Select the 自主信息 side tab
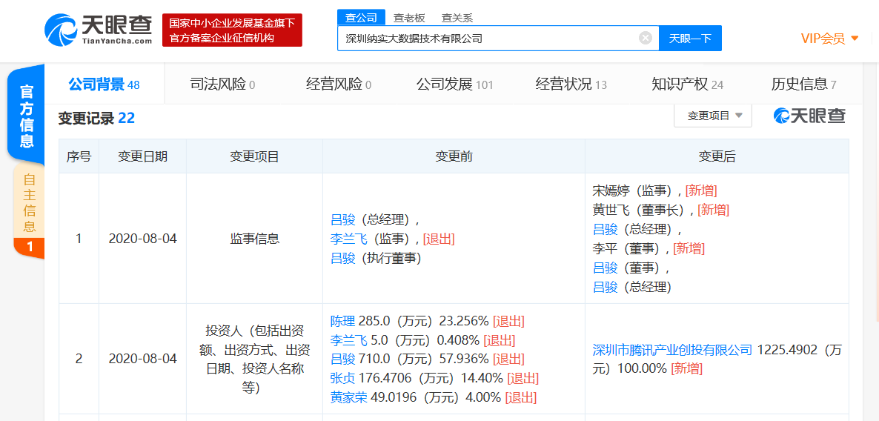Screen dimensions: 879x421 [29, 210]
